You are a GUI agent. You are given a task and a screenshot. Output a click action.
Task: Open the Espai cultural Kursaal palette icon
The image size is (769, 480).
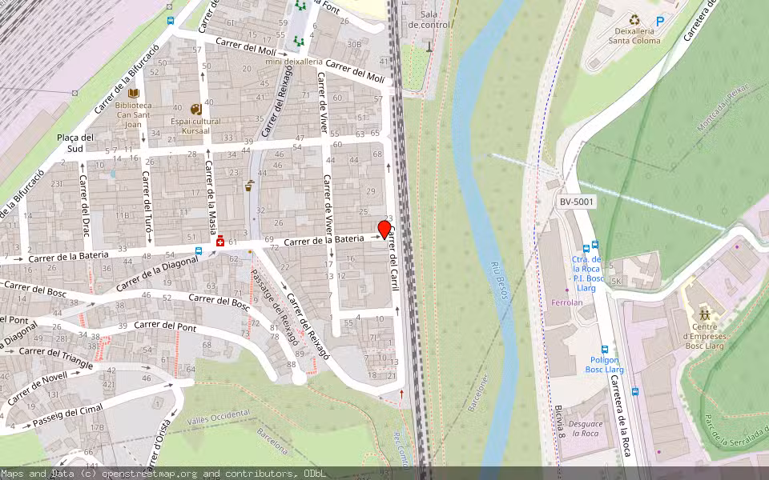[195, 109]
